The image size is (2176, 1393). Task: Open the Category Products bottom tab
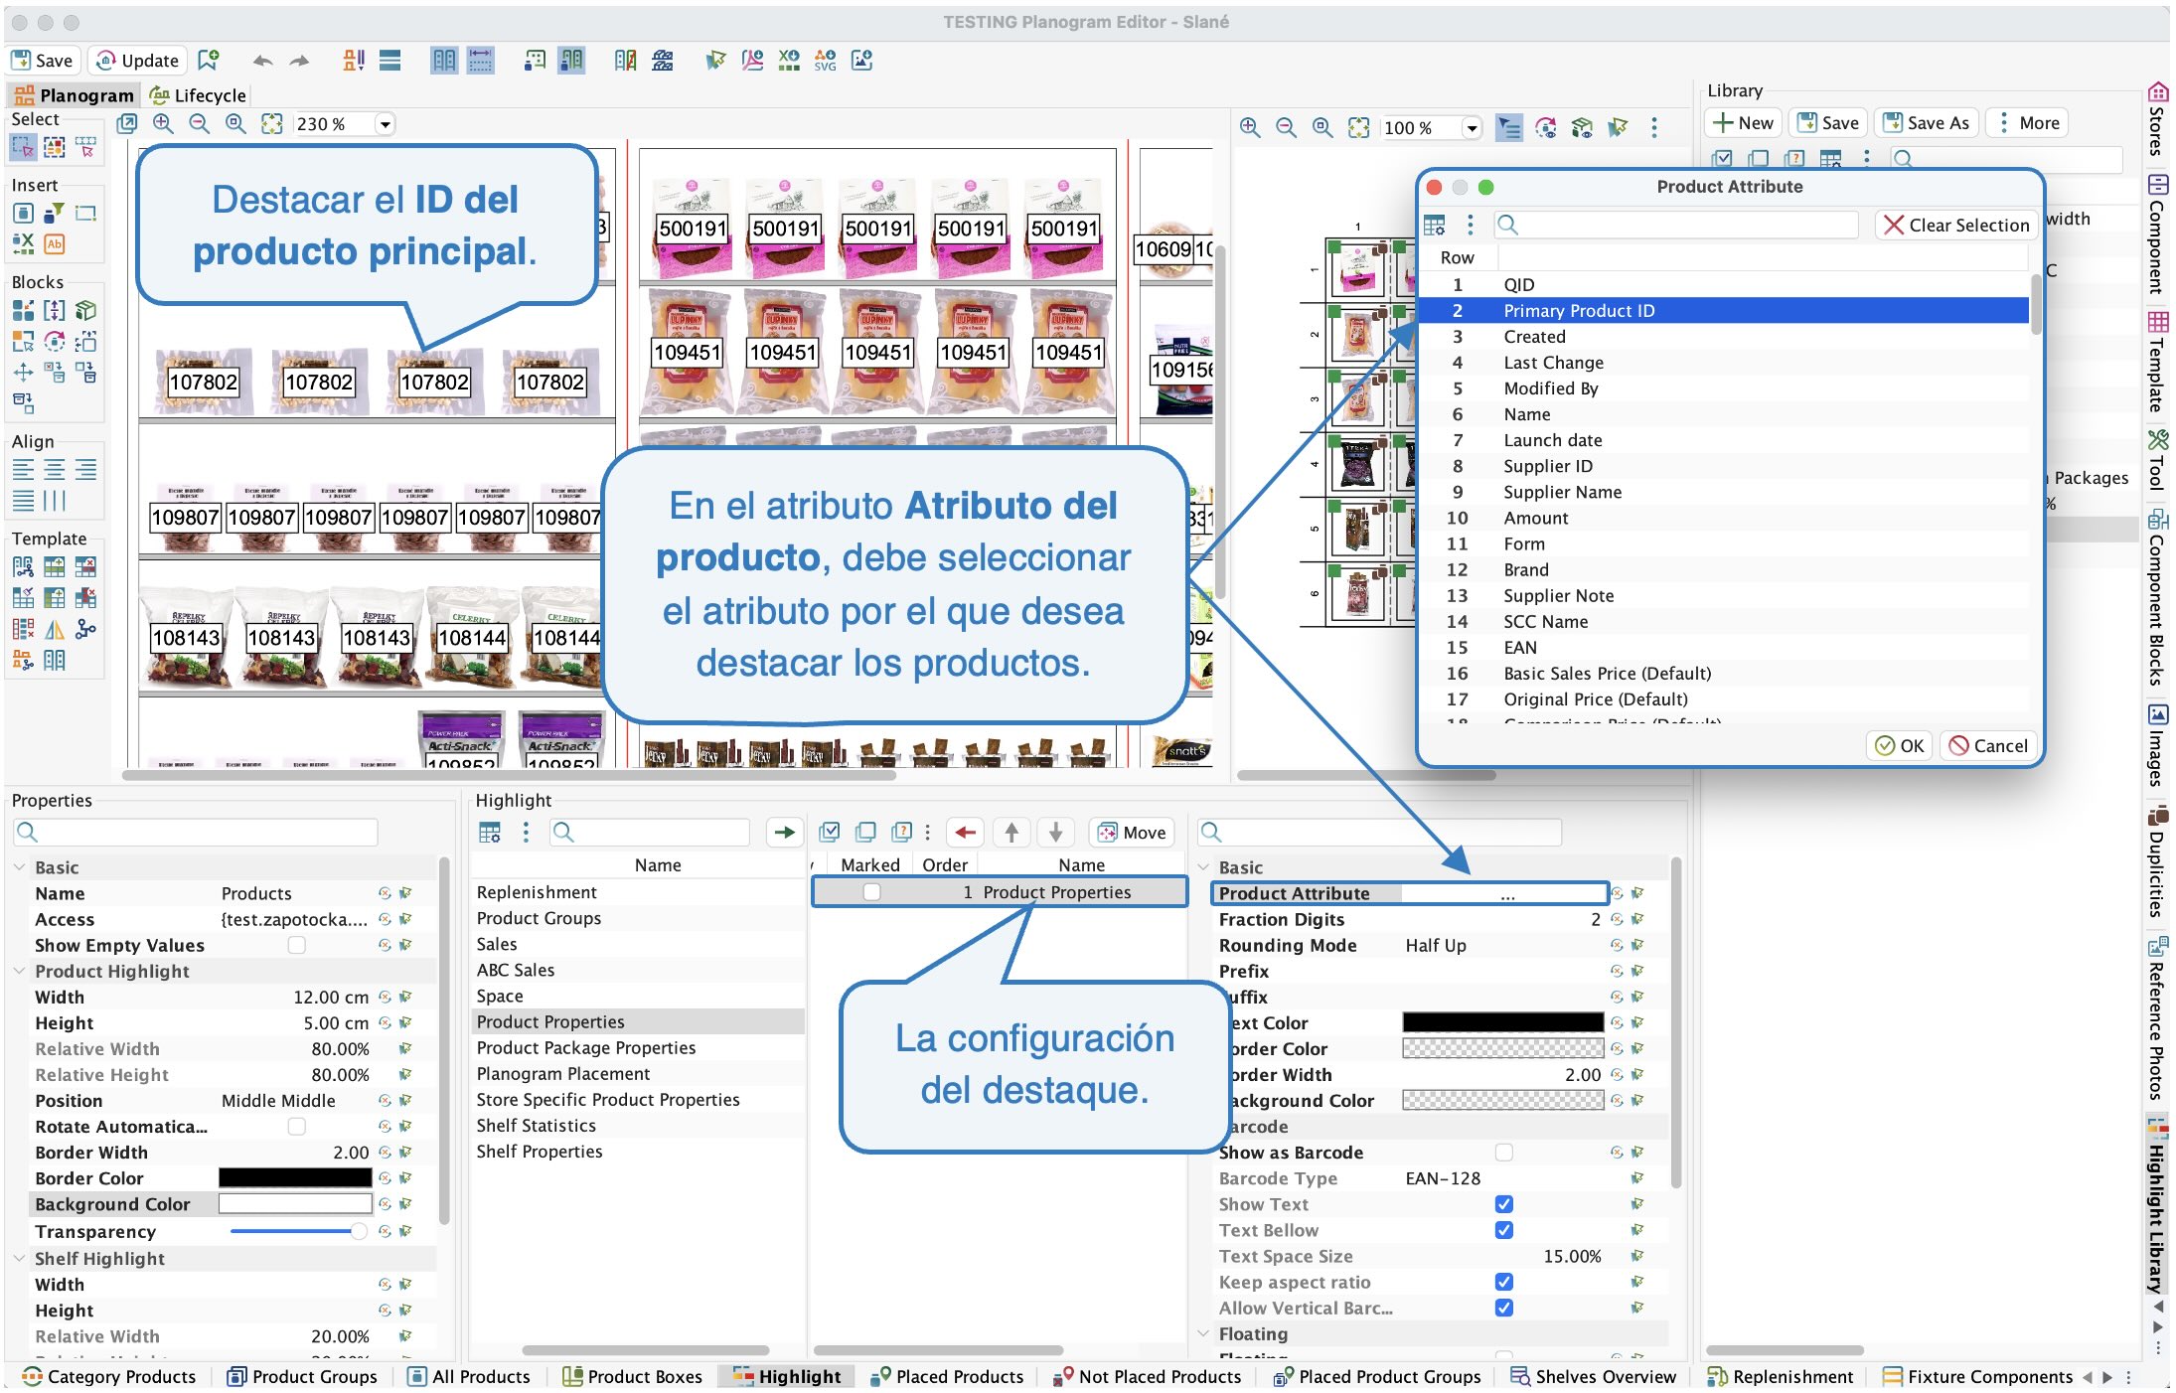click(109, 1376)
